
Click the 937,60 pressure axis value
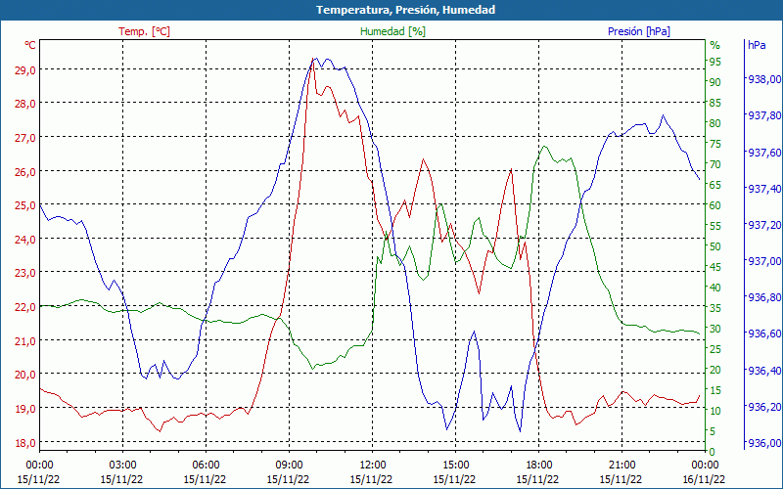coord(764,153)
